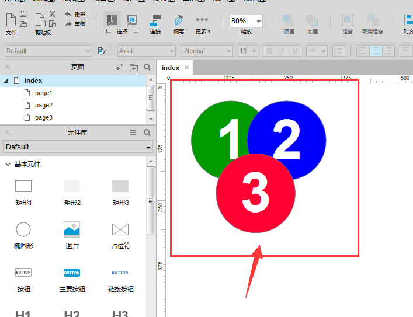This screenshot has height=317, width=413.
Task: Activate the contained selection mode tool
Action: pos(131,20)
